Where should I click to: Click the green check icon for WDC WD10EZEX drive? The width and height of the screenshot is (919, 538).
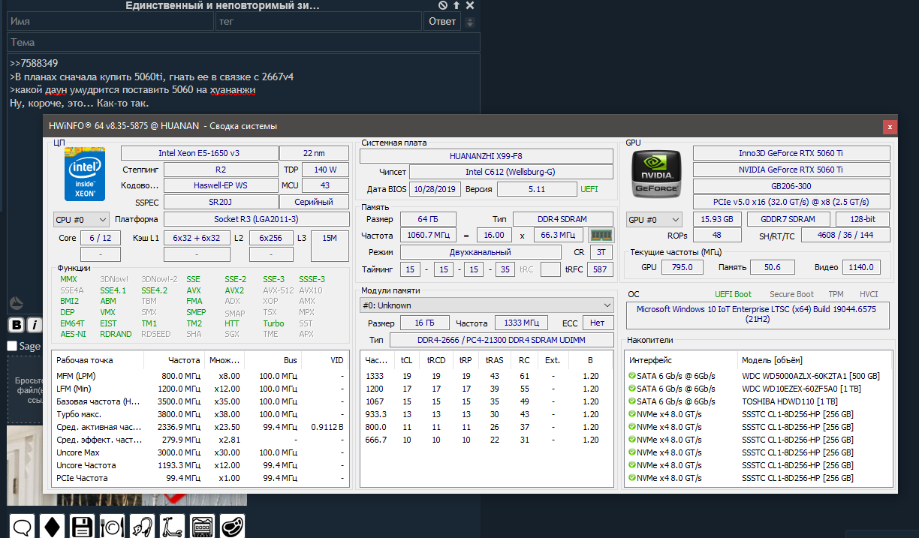pyautogui.click(x=631, y=389)
